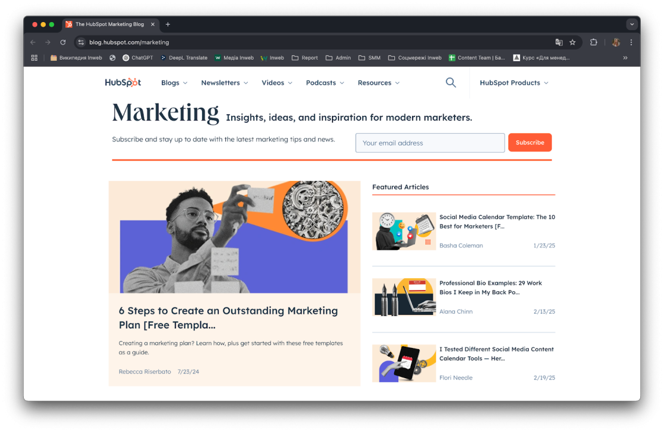
Task: Open the Admin bookmark folder
Action: click(338, 58)
